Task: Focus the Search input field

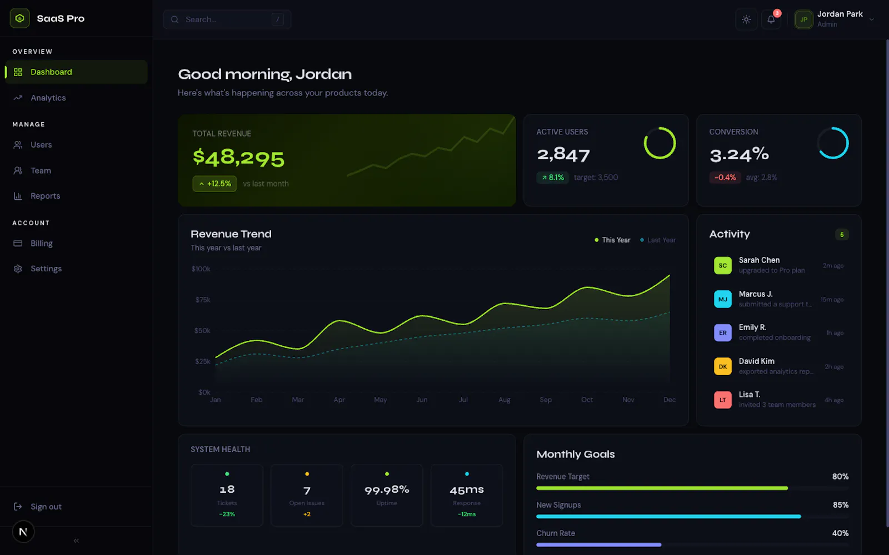Action: [x=227, y=19]
